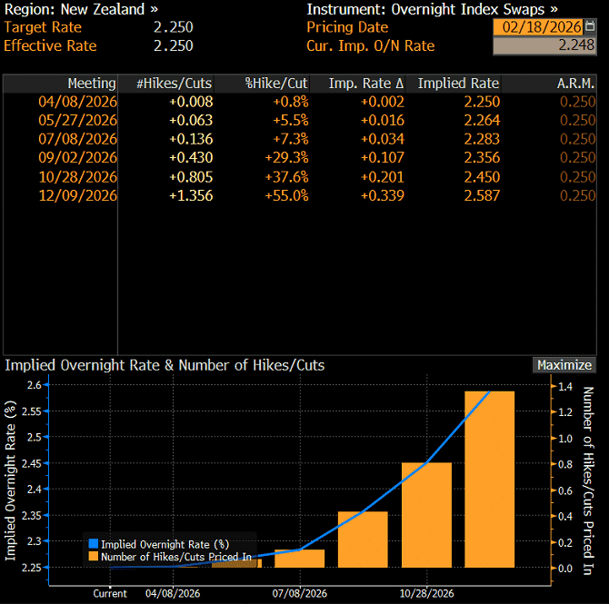This screenshot has width=609, height=604.
Task: Click the chart title Implied Overnight Rate & Number of Hikes/Cuts
Action: [x=165, y=365]
